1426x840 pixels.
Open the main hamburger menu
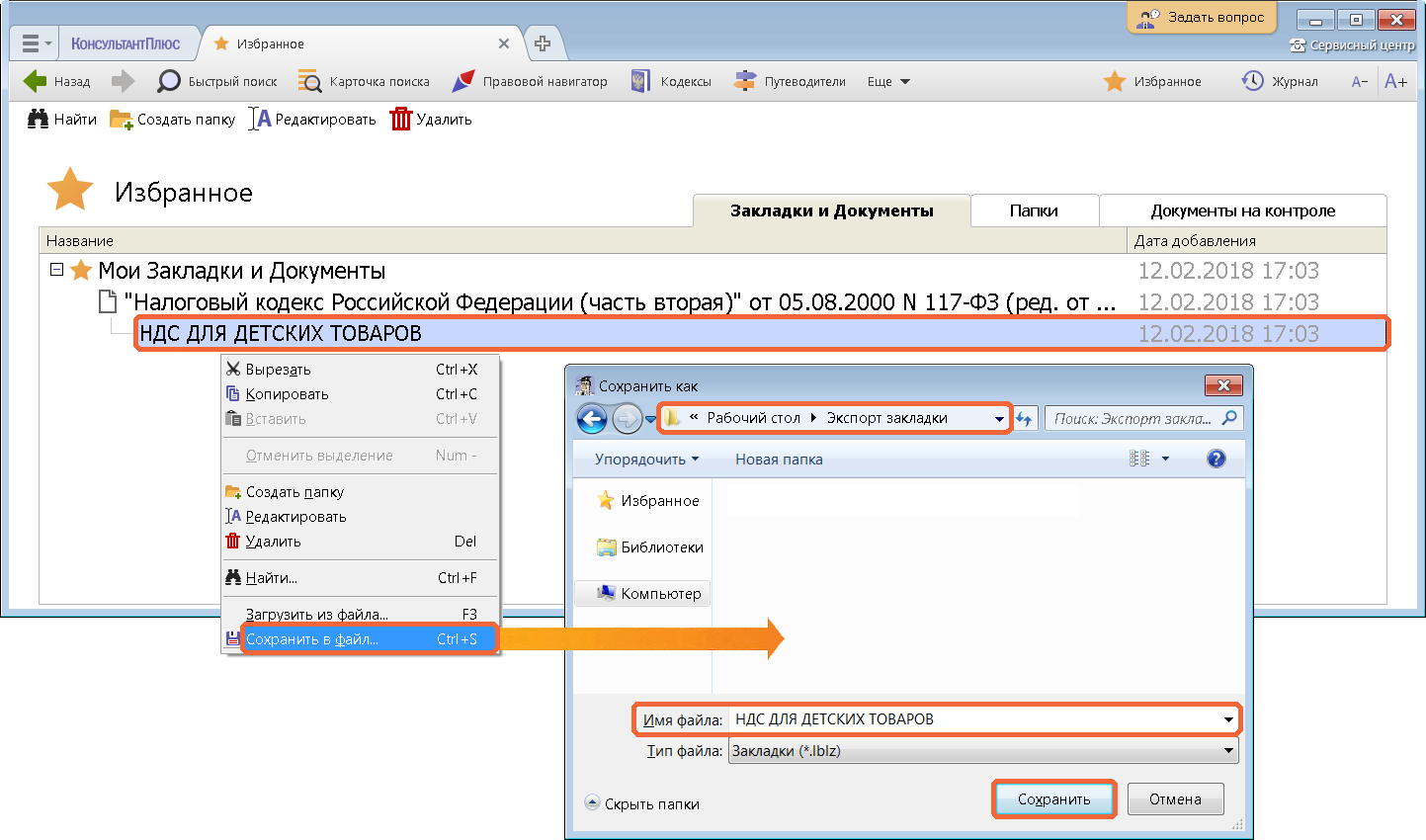click(36, 43)
